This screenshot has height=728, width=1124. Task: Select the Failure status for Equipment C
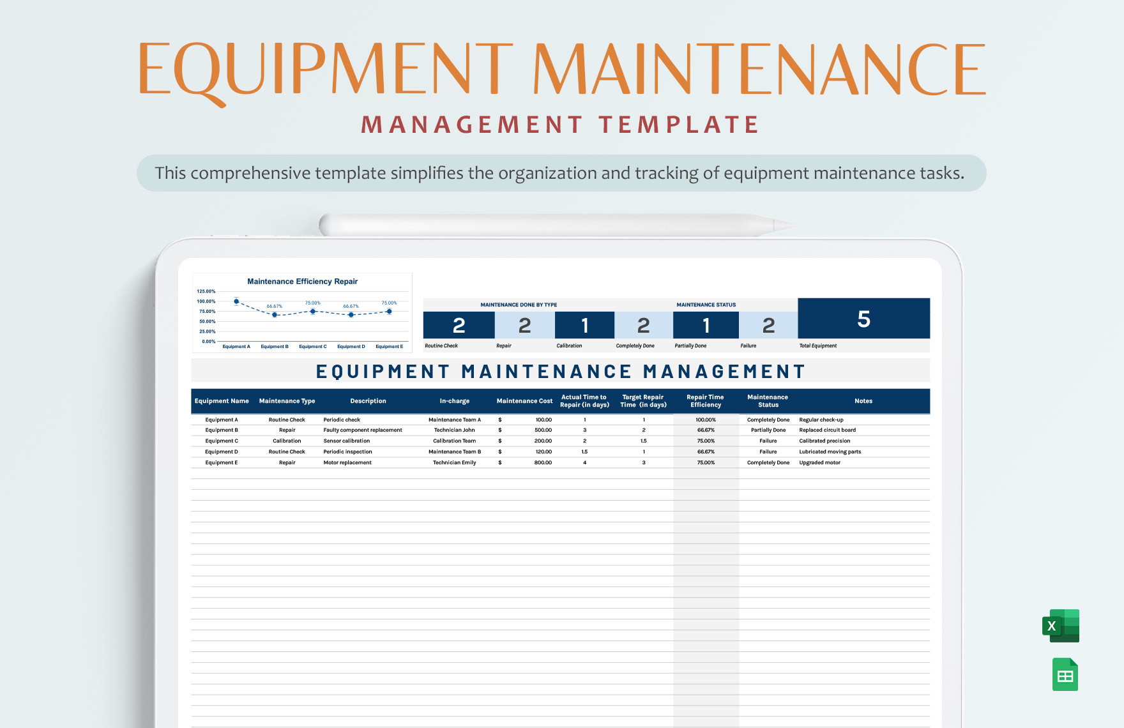(x=767, y=441)
